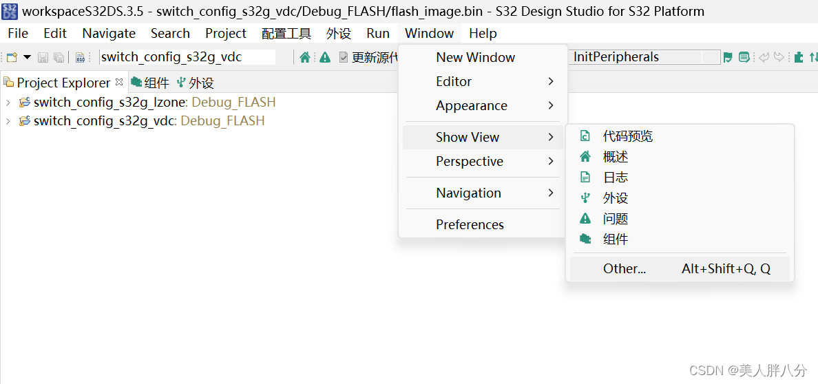This screenshot has width=818, height=384.
Task: Select the Show View menu entry
Action: pyautogui.click(x=483, y=137)
